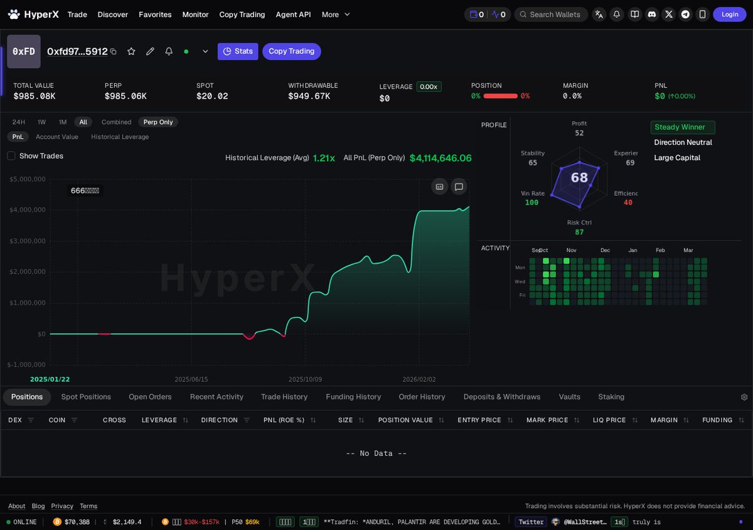Viewport: 753px width, 530px height.
Task: Open positions table settings gear
Action: click(x=744, y=397)
